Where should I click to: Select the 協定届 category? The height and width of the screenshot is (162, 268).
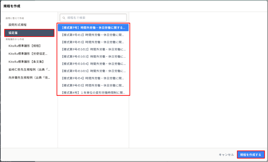[29, 33]
